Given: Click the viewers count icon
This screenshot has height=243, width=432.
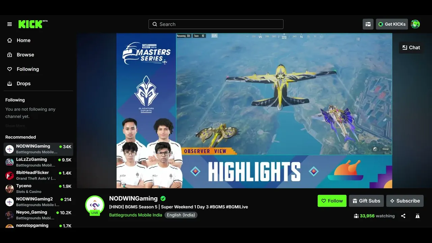Looking at the screenshot, I should tap(356, 216).
